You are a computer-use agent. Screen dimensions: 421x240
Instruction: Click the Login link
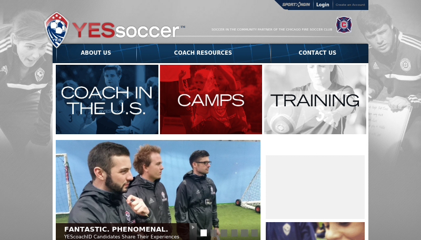click(323, 5)
